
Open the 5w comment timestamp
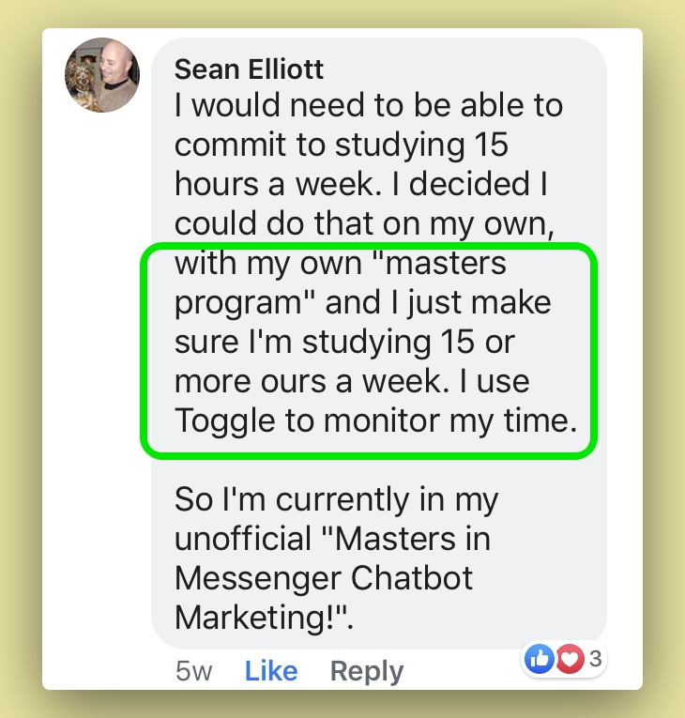click(x=194, y=671)
